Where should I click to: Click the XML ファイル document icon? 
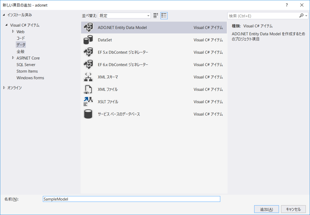[x=88, y=89]
